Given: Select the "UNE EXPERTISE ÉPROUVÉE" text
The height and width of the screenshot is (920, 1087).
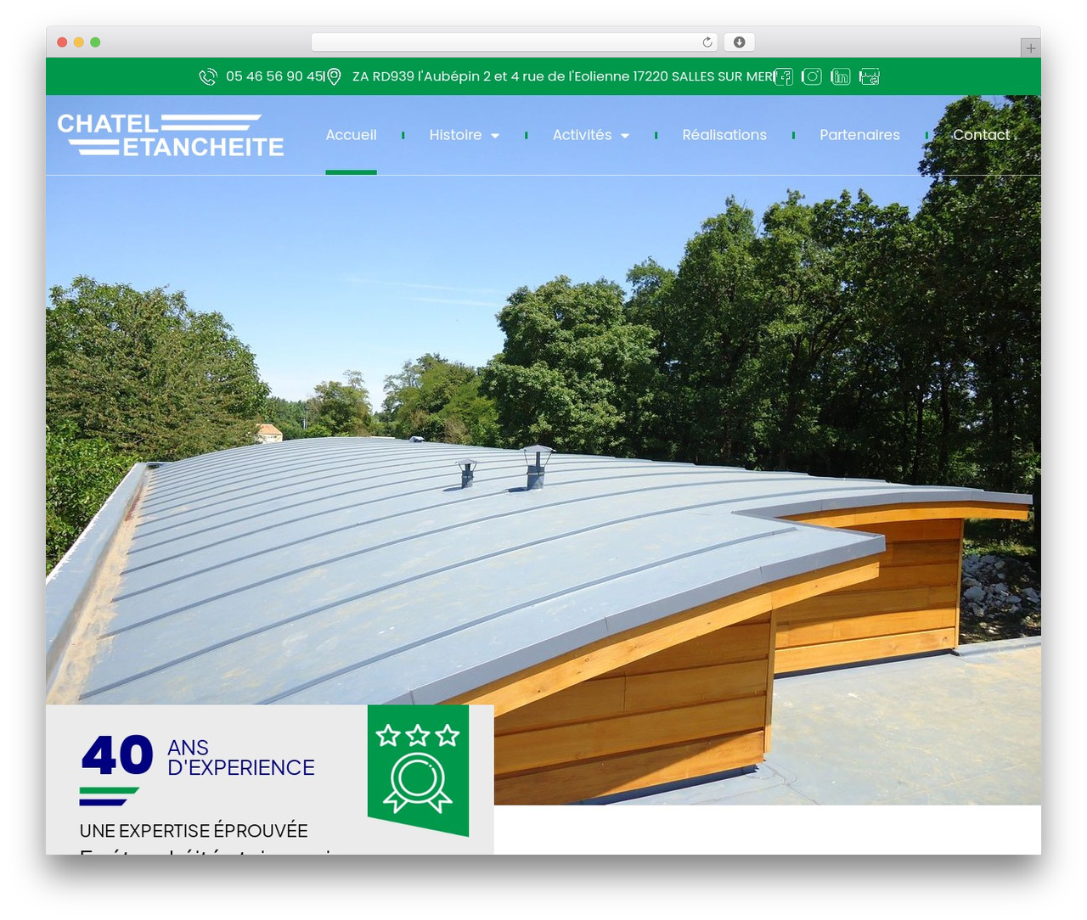Looking at the screenshot, I should [x=194, y=831].
